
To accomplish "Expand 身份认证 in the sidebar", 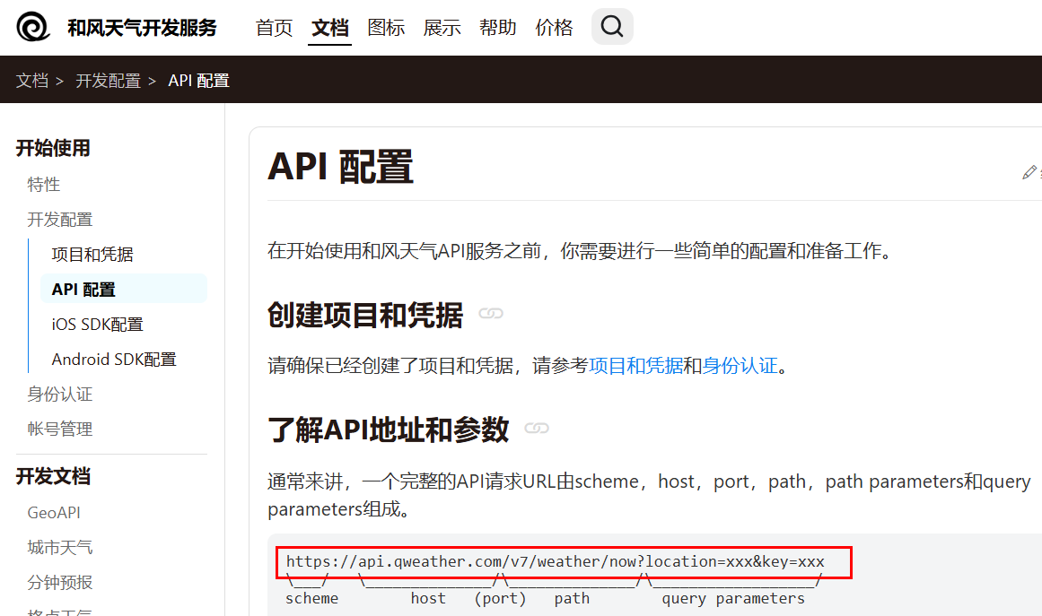I will coord(60,395).
